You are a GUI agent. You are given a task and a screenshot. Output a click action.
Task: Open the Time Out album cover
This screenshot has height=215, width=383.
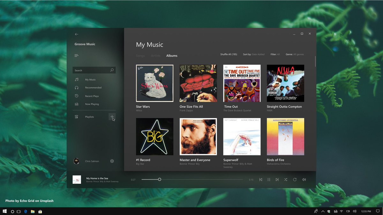pos(242,83)
